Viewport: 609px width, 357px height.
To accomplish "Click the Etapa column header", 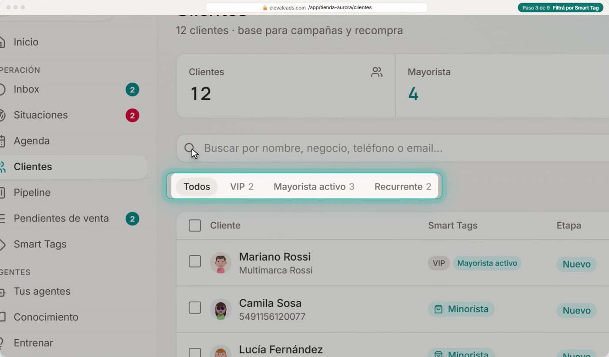I will click(x=569, y=226).
